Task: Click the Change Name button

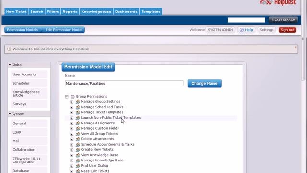Action: point(204,83)
